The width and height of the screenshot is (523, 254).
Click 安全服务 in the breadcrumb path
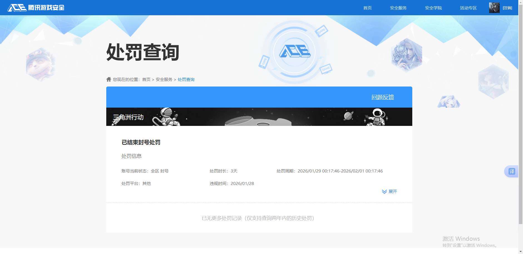(164, 80)
